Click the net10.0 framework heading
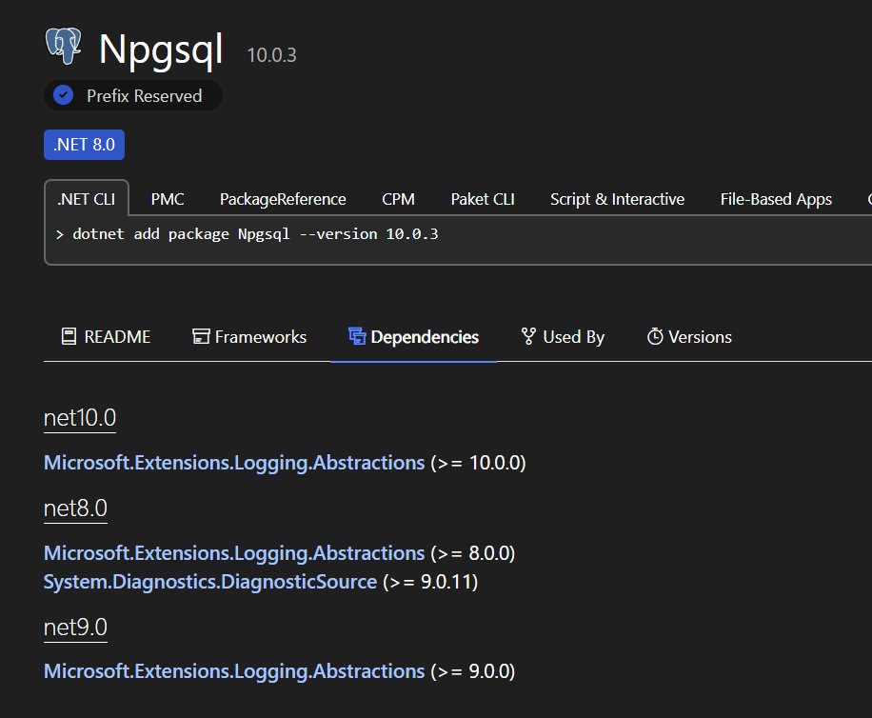Viewport: 872px width, 718px height. (x=80, y=418)
